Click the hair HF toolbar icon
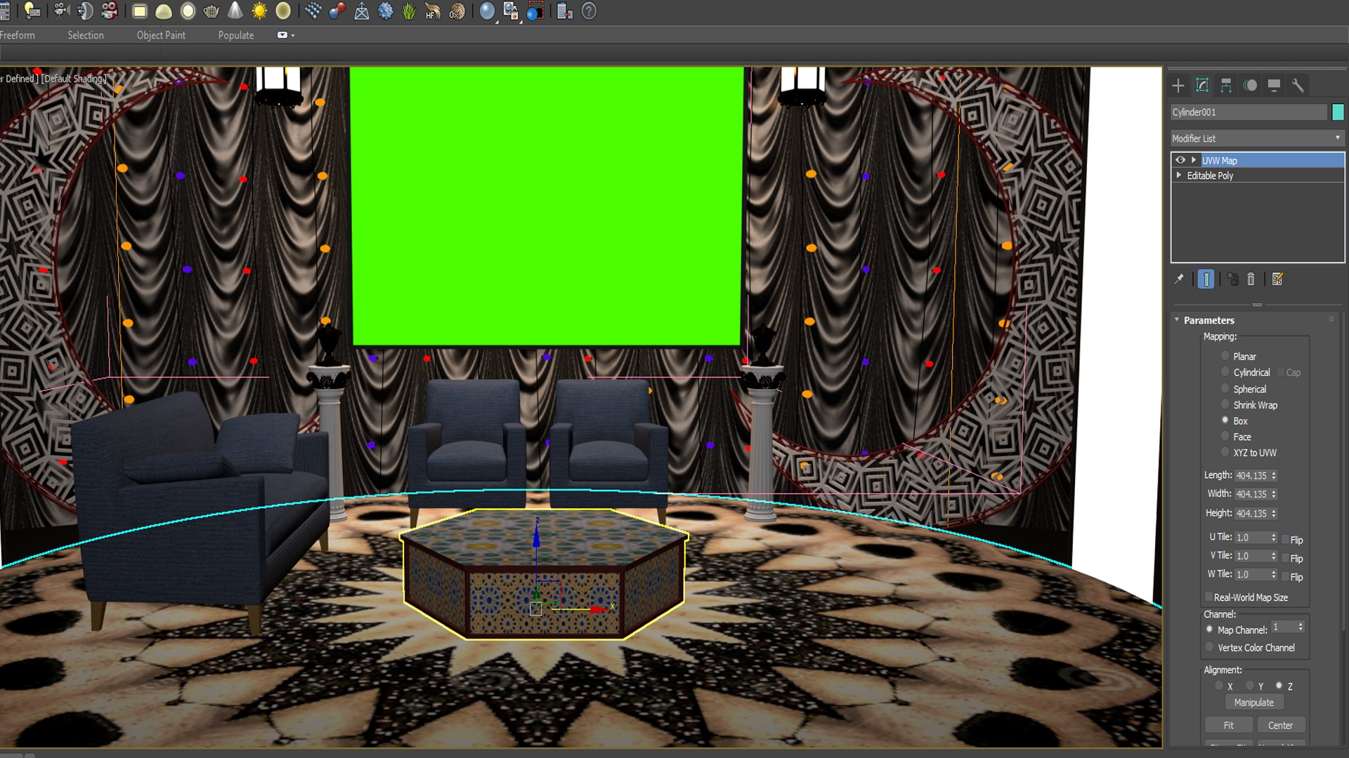 432,11
